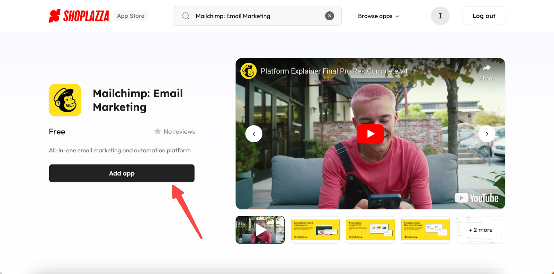This screenshot has height=274, width=554.
Task: Click 'All-in-one email marketing' description text
Action: [120, 150]
